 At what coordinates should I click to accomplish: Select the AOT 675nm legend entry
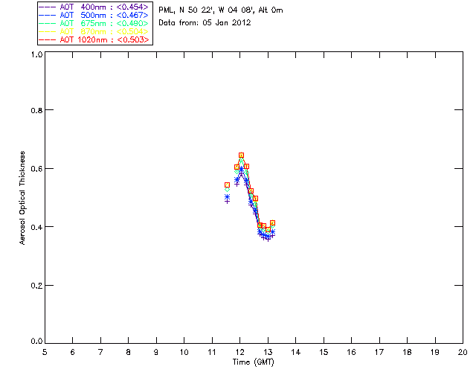click(x=94, y=23)
